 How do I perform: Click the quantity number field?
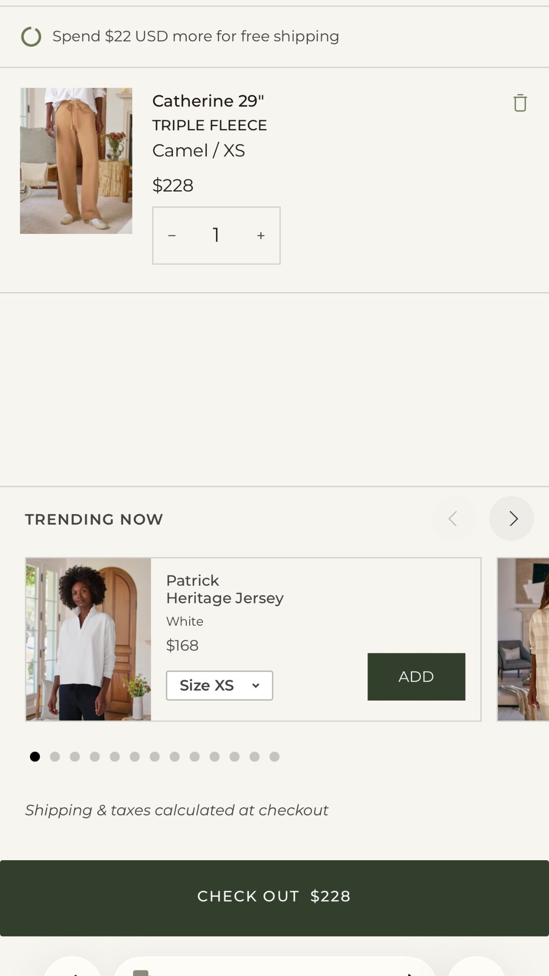click(216, 235)
